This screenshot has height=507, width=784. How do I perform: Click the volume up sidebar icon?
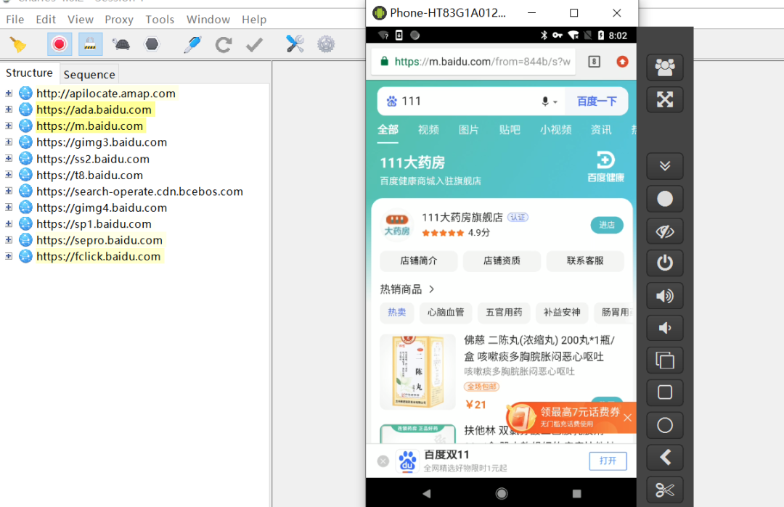tap(664, 296)
